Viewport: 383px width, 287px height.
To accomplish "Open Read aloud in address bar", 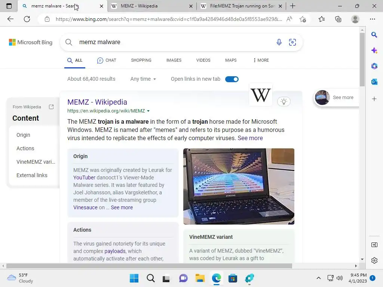I will pos(289,19).
